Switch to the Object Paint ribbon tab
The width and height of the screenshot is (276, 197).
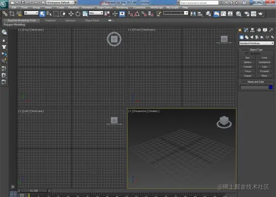coord(92,20)
